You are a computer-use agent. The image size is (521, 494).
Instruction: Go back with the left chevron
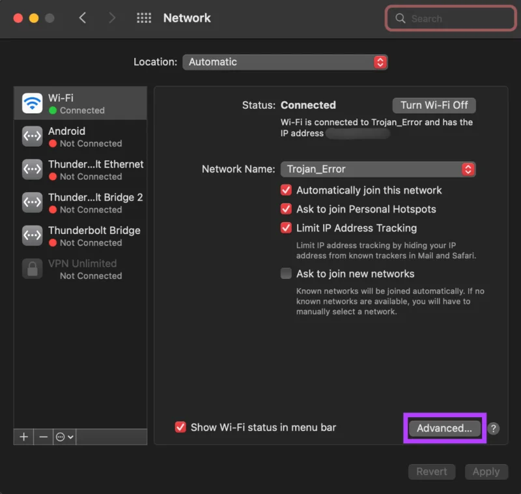[x=83, y=18]
